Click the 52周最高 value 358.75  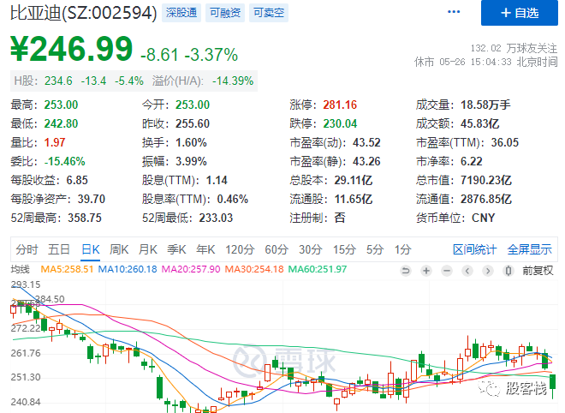[85, 218]
